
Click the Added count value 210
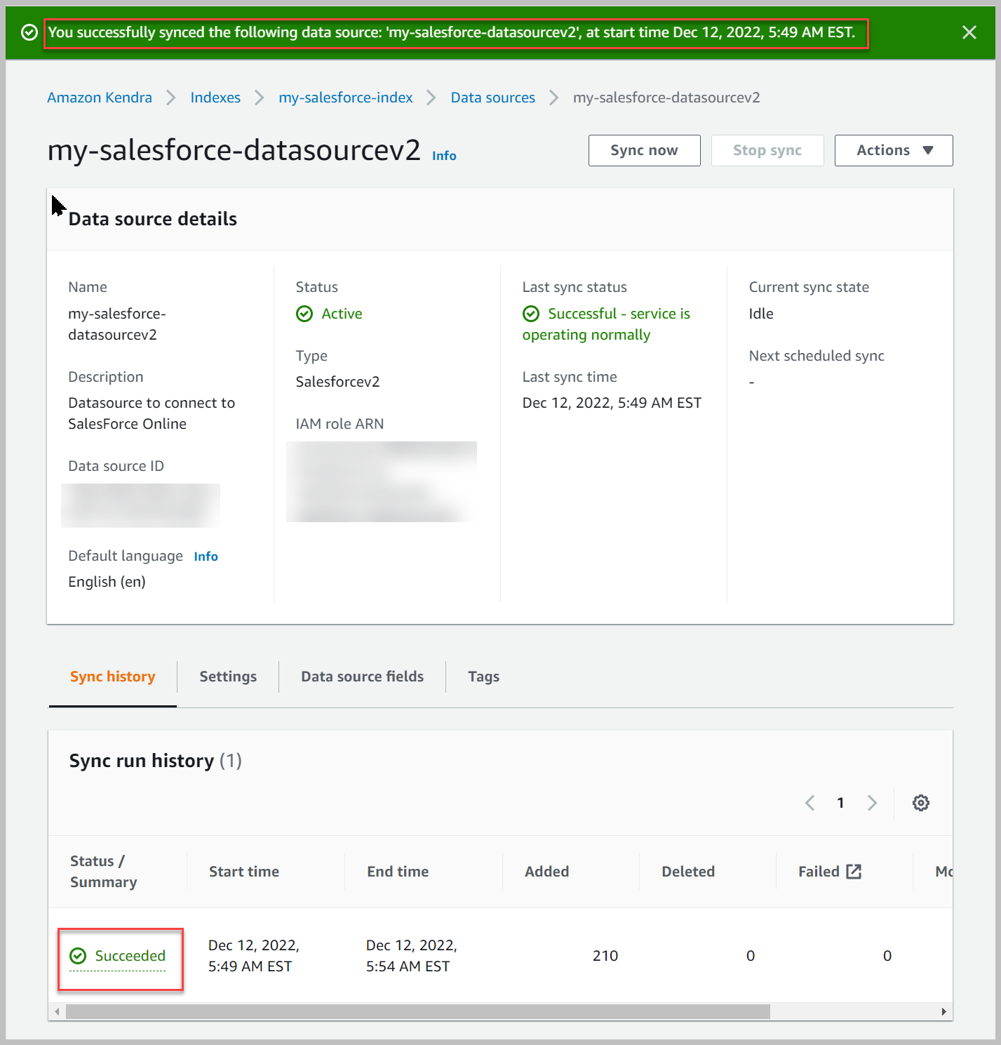[x=605, y=956]
